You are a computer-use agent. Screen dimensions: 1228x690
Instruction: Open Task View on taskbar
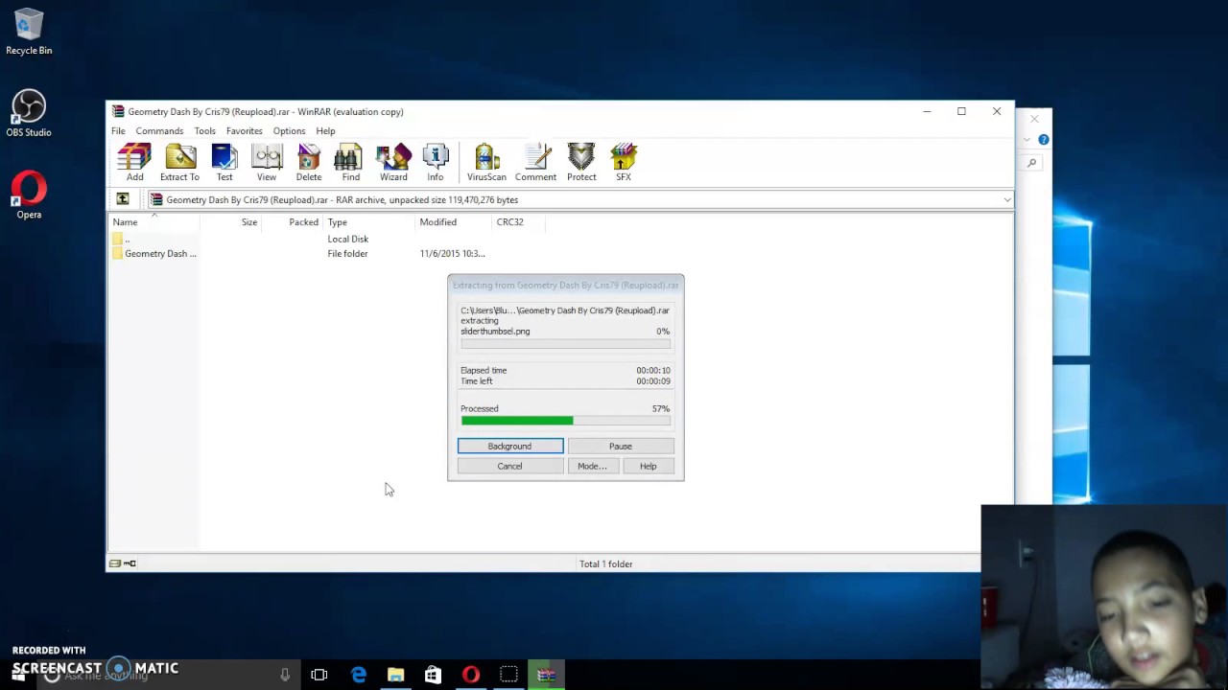[x=319, y=675]
